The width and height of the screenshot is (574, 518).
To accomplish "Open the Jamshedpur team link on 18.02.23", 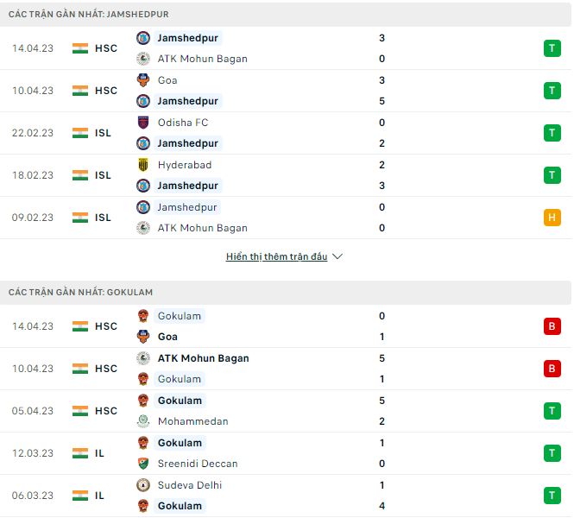I will (188, 186).
